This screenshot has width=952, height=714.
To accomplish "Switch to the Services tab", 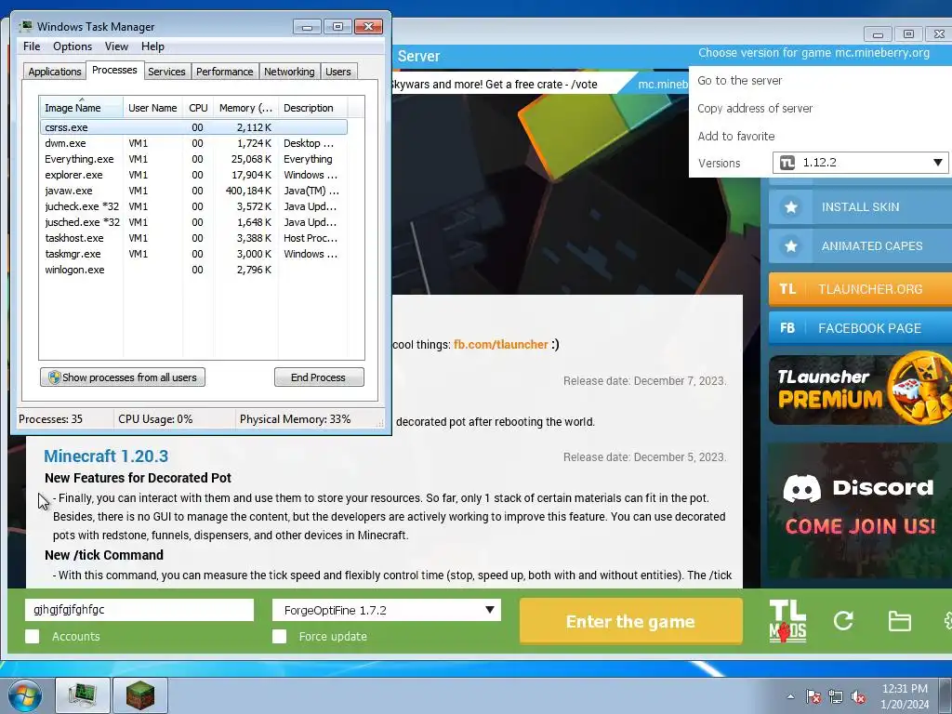I will pos(166,72).
